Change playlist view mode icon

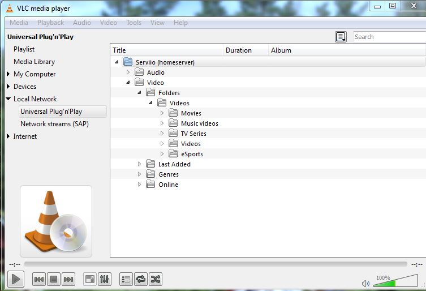point(341,37)
